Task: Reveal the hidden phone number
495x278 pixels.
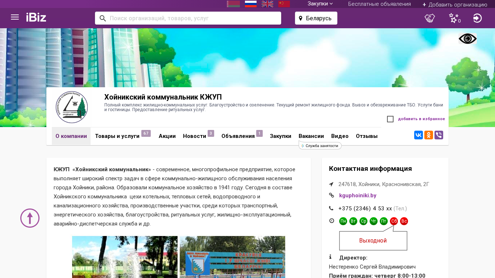Action: tap(365, 208)
